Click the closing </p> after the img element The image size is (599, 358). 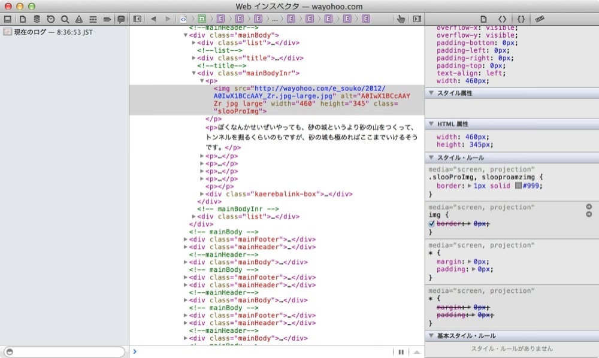click(214, 119)
